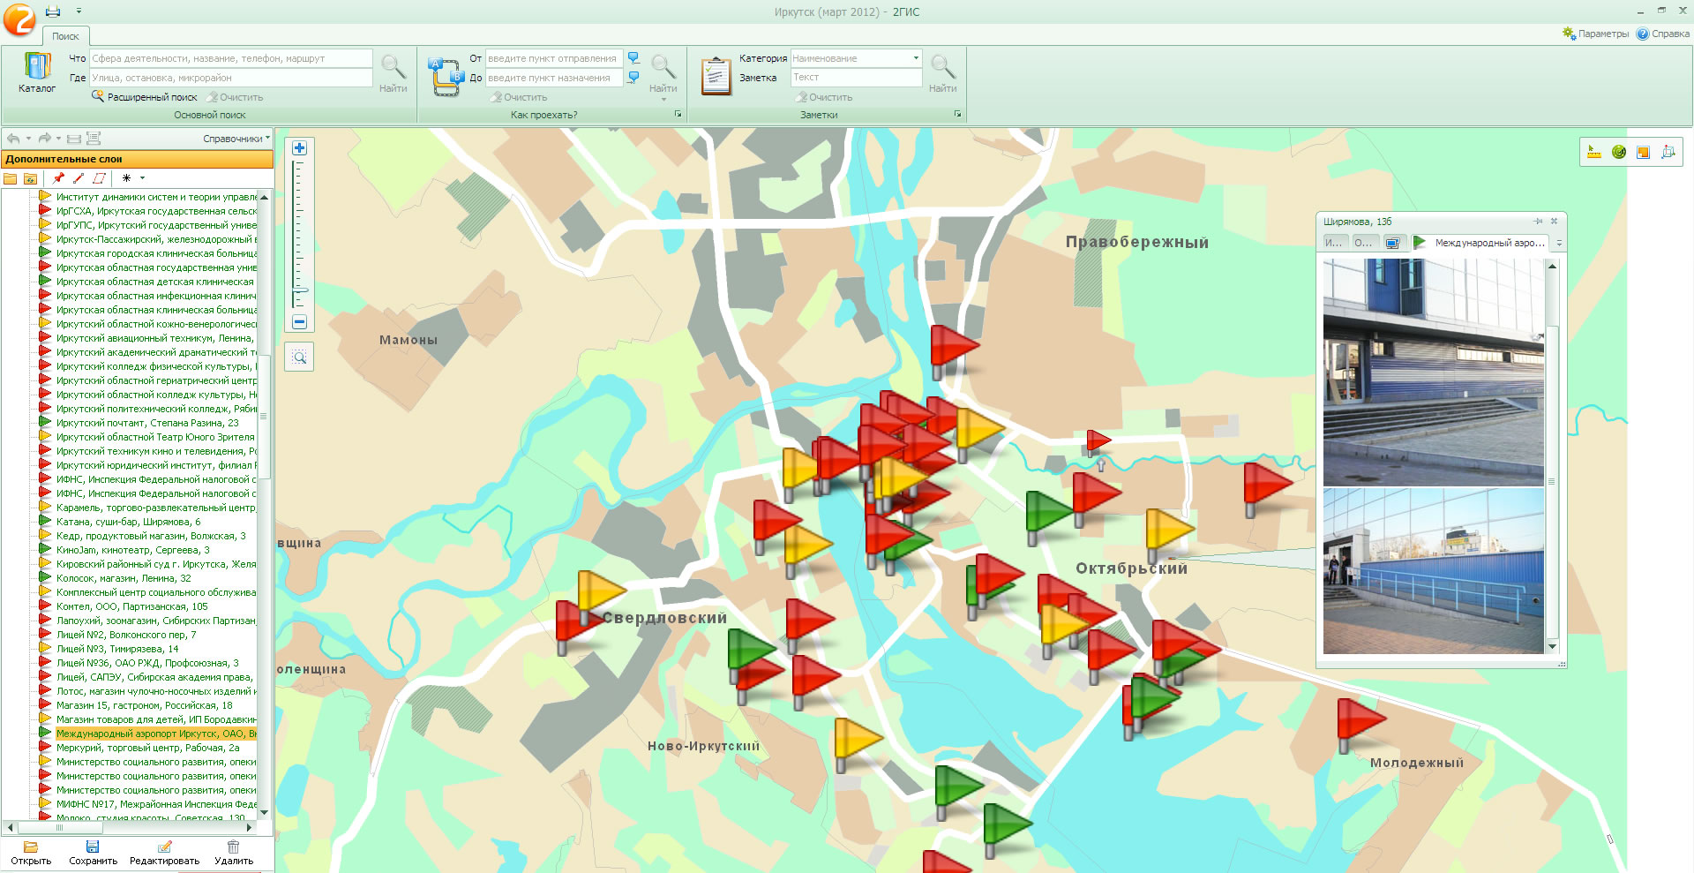Click Найти magnifier in Основной поиск group

pos(394,73)
